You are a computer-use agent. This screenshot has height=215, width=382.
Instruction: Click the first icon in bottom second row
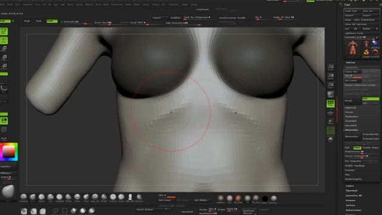pyautogui.click(x=24, y=211)
